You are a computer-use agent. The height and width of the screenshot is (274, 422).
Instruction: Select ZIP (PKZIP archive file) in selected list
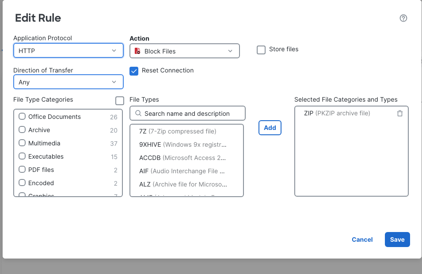337,113
